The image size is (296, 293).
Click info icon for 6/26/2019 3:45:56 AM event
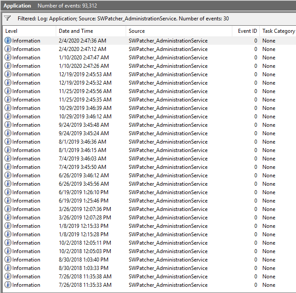coord(8,184)
